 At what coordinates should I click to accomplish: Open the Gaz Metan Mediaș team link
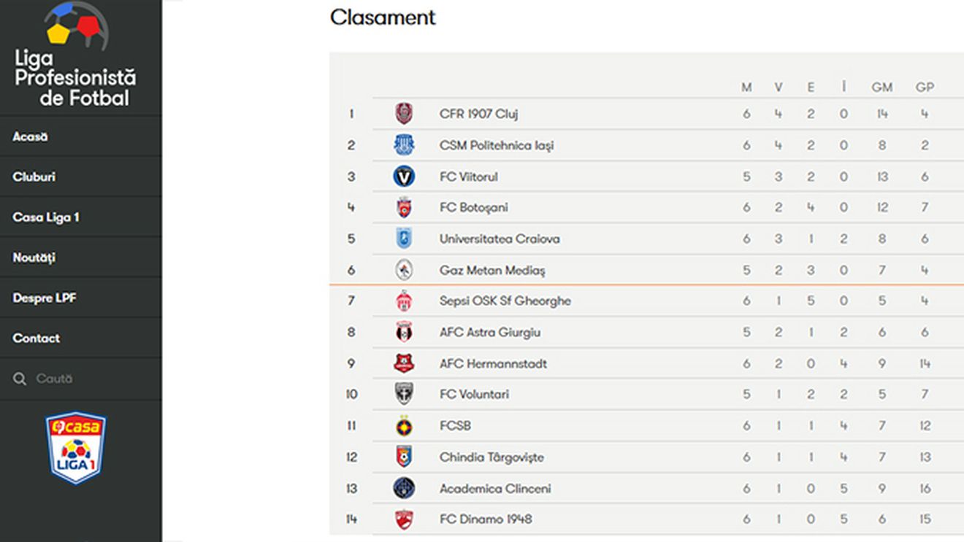(x=492, y=270)
